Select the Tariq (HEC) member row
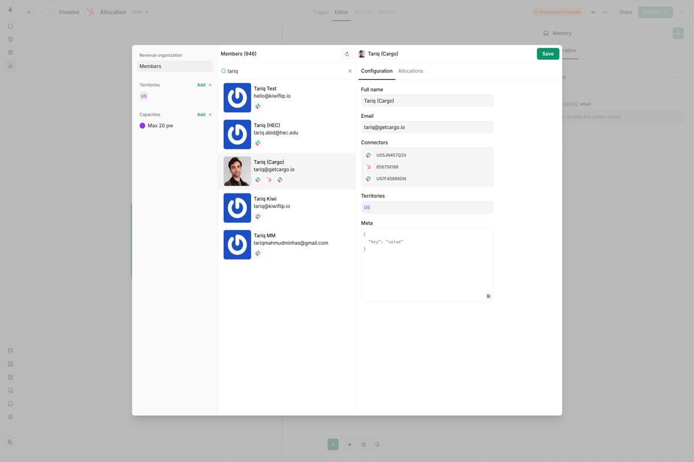694x462 pixels. [287, 134]
